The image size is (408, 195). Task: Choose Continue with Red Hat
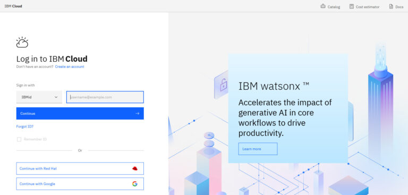(x=80, y=168)
